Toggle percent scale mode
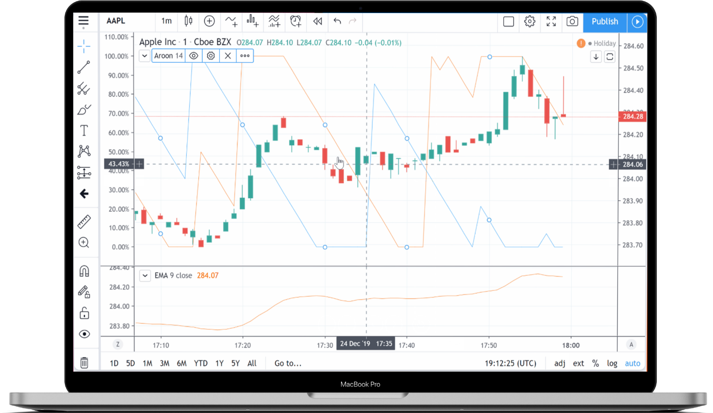Viewport: 713px width, 413px height. coord(595,363)
